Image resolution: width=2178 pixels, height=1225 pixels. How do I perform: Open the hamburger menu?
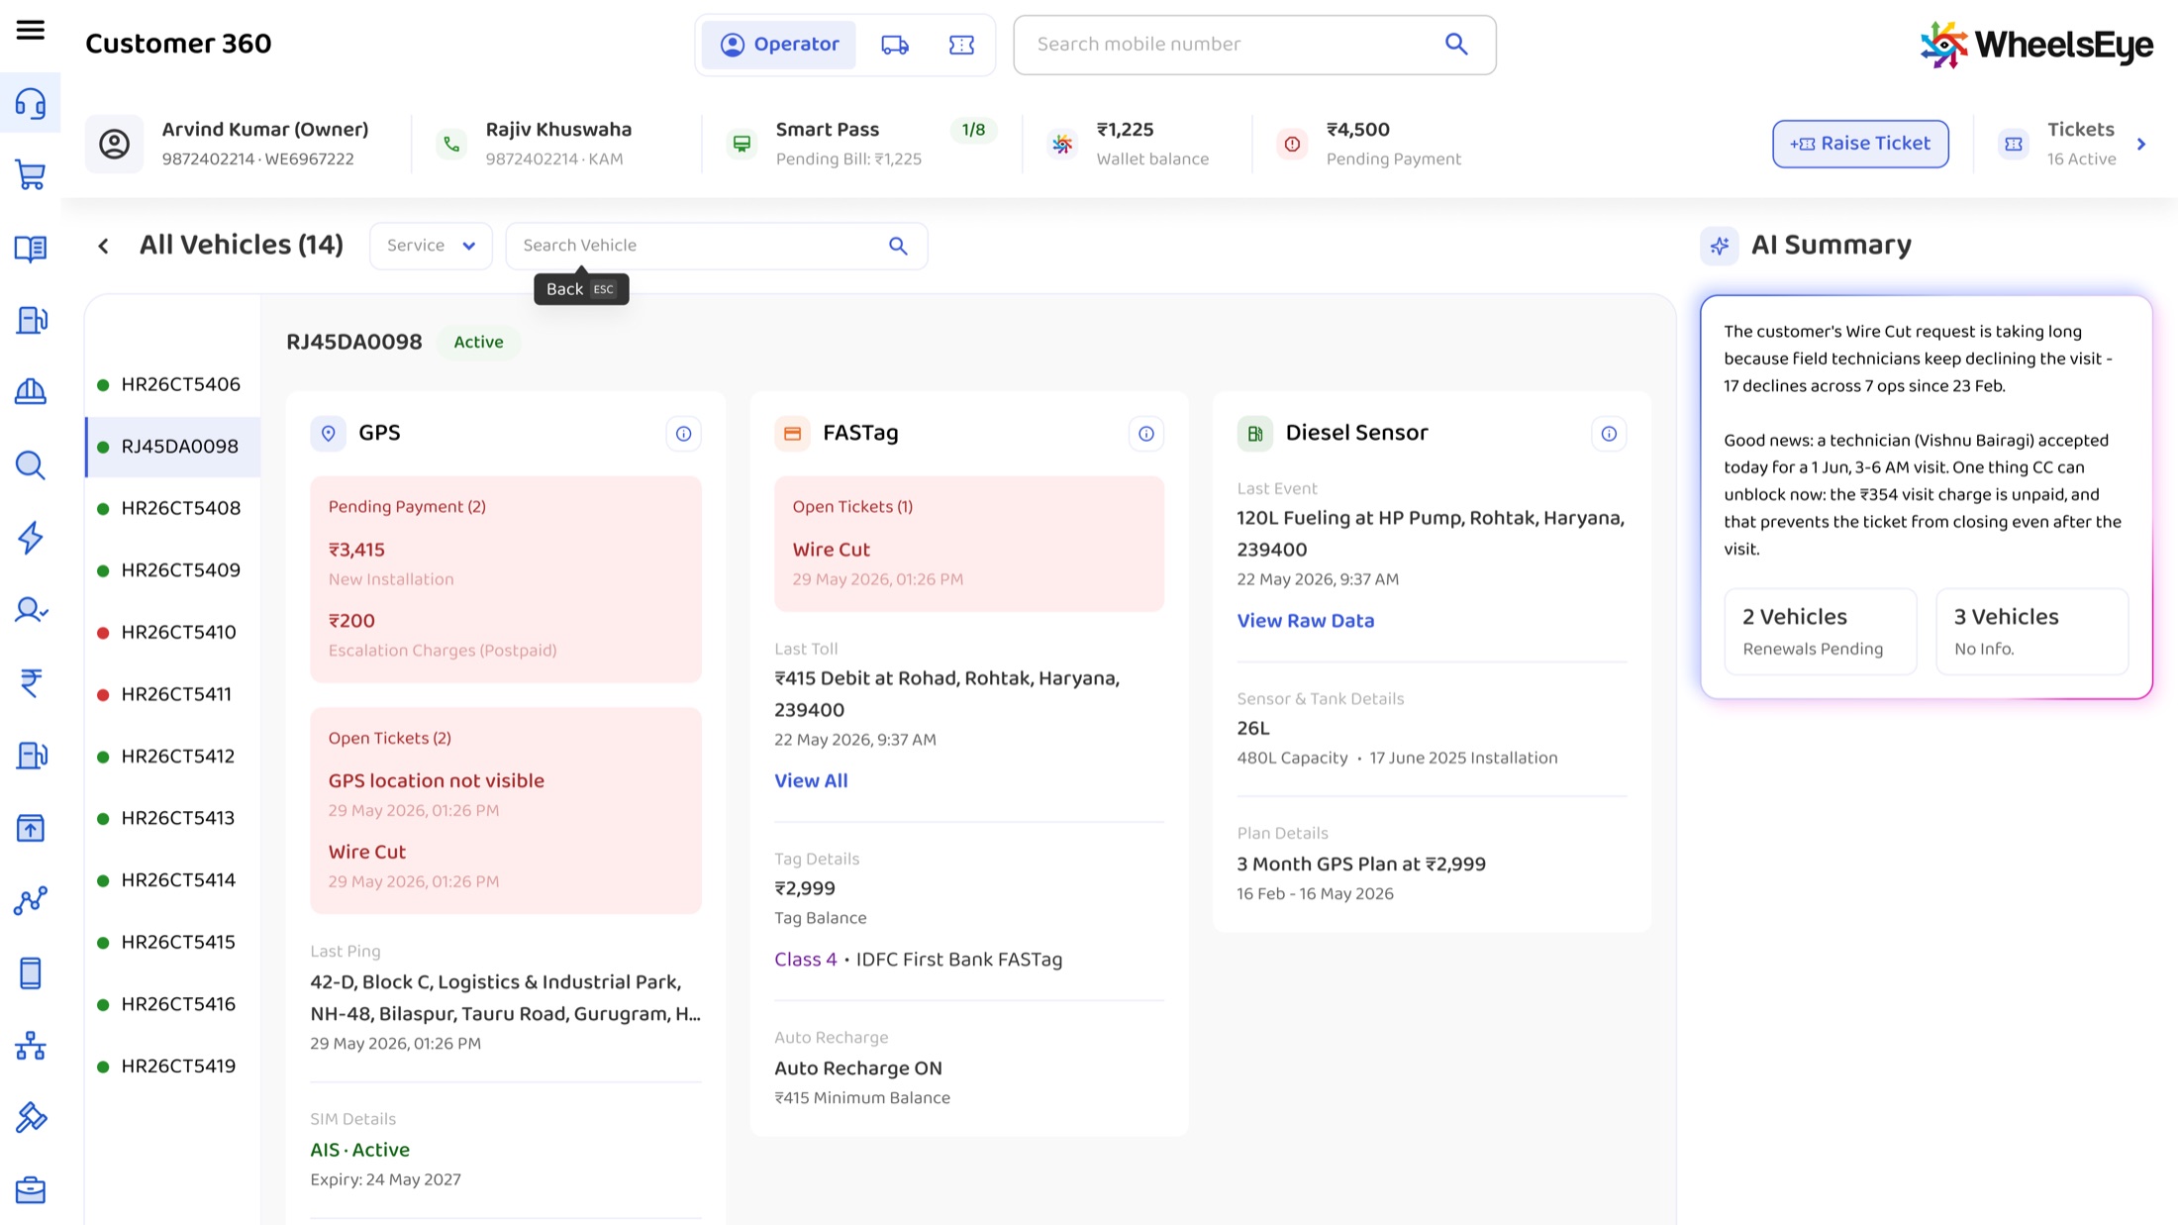tap(31, 30)
